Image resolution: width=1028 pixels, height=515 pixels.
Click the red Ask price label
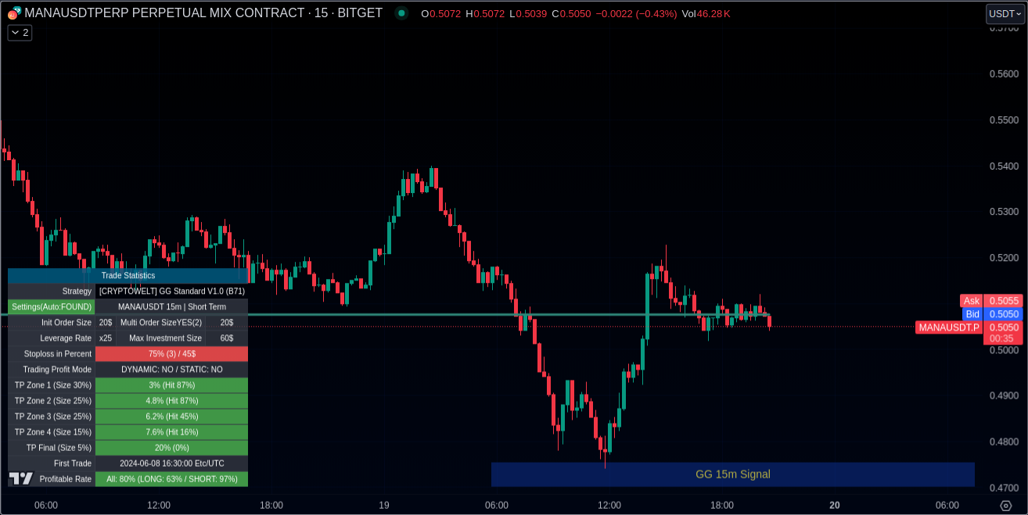[x=971, y=301]
